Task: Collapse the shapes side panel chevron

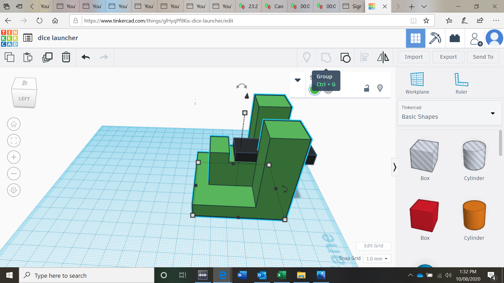Action: point(395,167)
